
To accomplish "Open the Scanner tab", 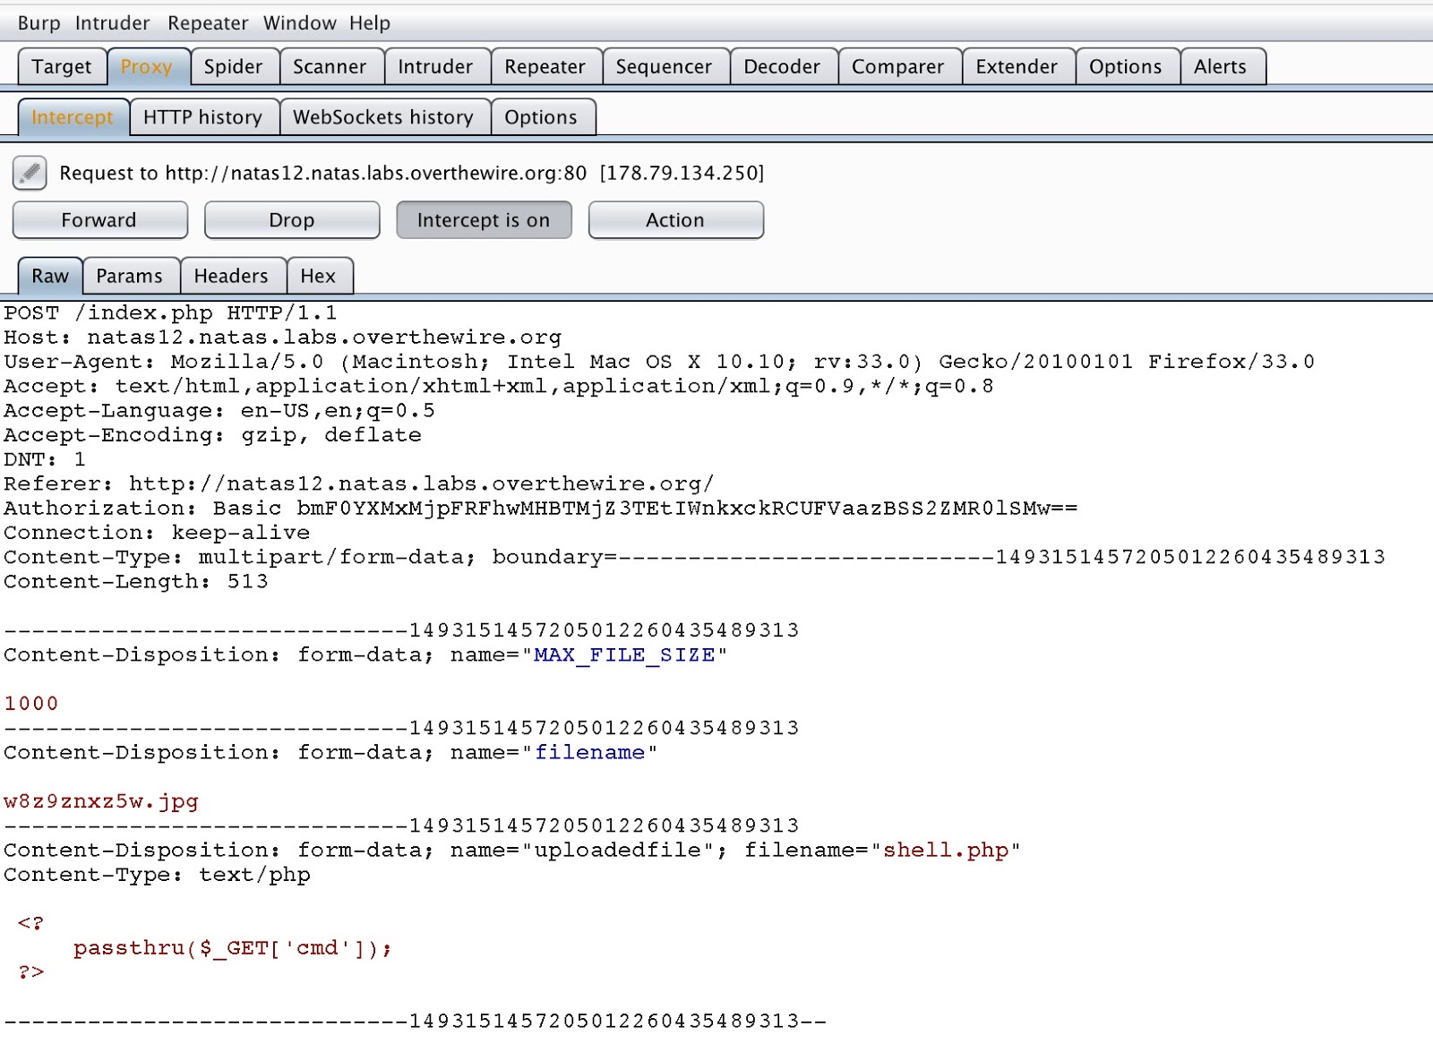I will pyautogui.click(x=330, y=67).
